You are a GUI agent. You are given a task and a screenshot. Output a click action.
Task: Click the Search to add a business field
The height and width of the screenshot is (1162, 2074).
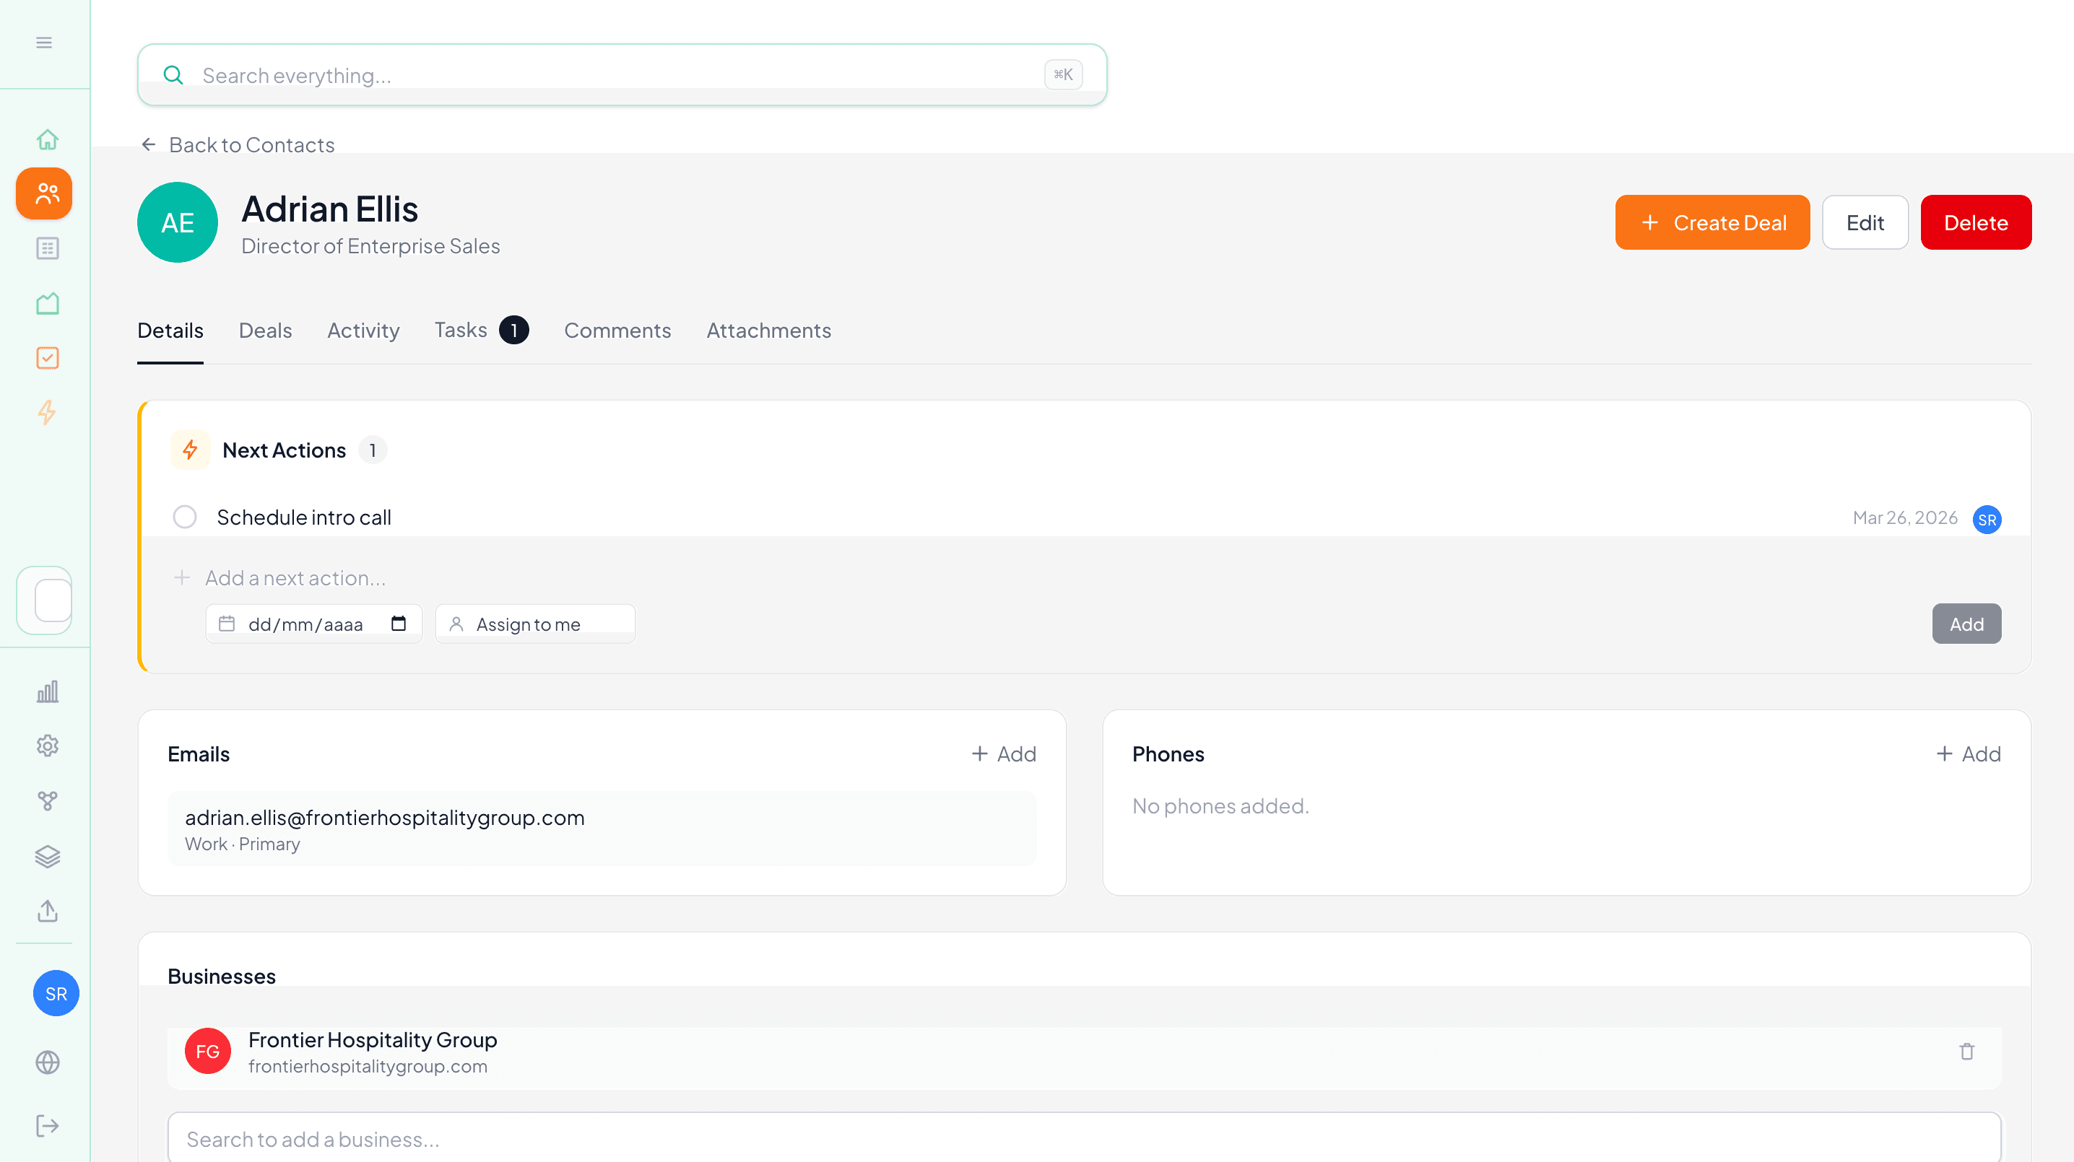[1084, 1139]
